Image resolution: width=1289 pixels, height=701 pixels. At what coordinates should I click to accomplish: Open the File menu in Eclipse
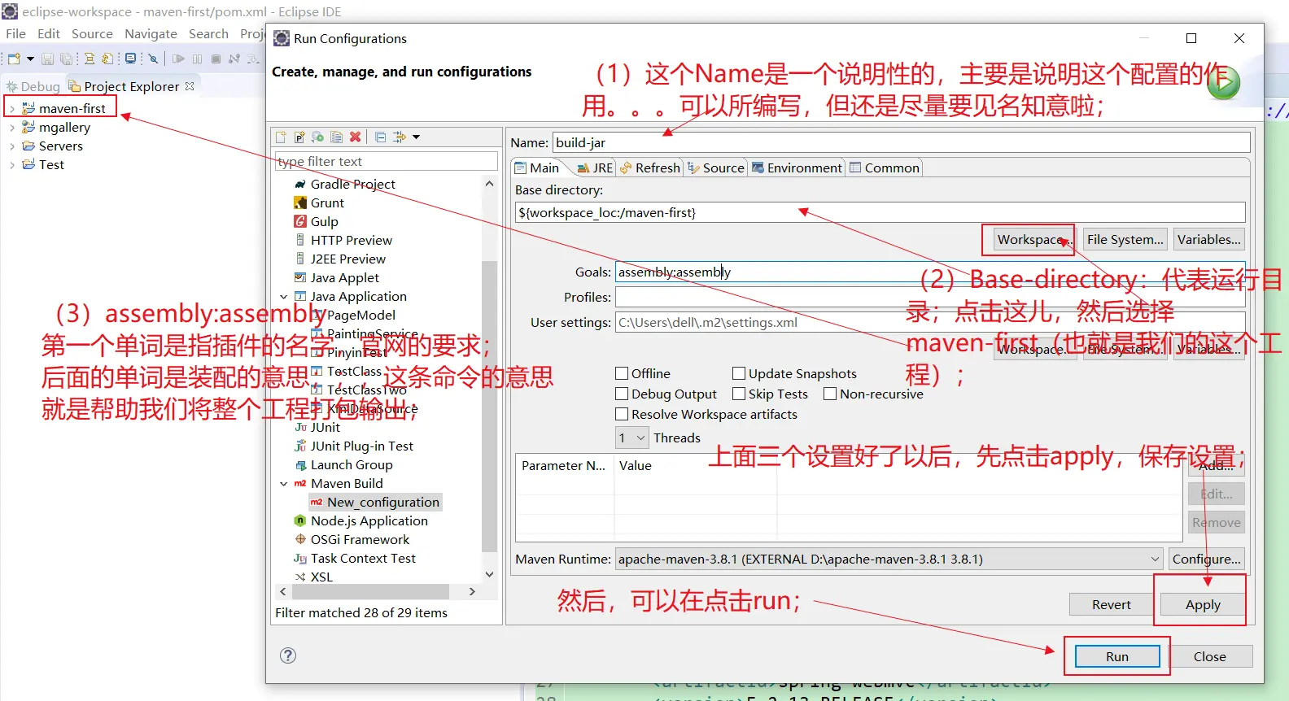click(16, 34)
